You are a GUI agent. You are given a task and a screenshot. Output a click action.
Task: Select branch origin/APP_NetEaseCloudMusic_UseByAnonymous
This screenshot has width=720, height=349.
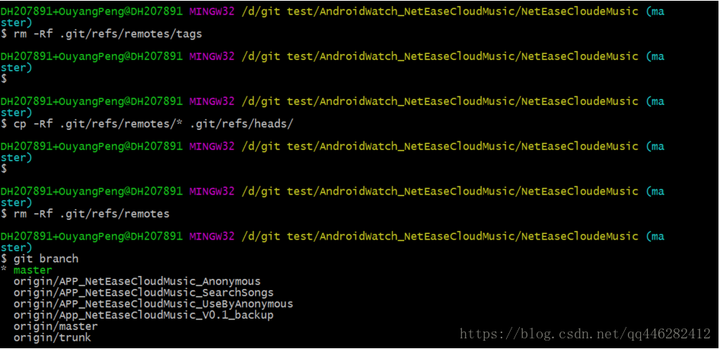153,303
